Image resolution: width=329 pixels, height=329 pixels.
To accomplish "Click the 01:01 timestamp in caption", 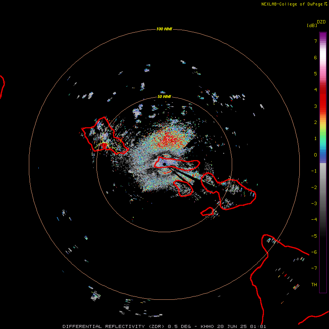I will [258, 326].
